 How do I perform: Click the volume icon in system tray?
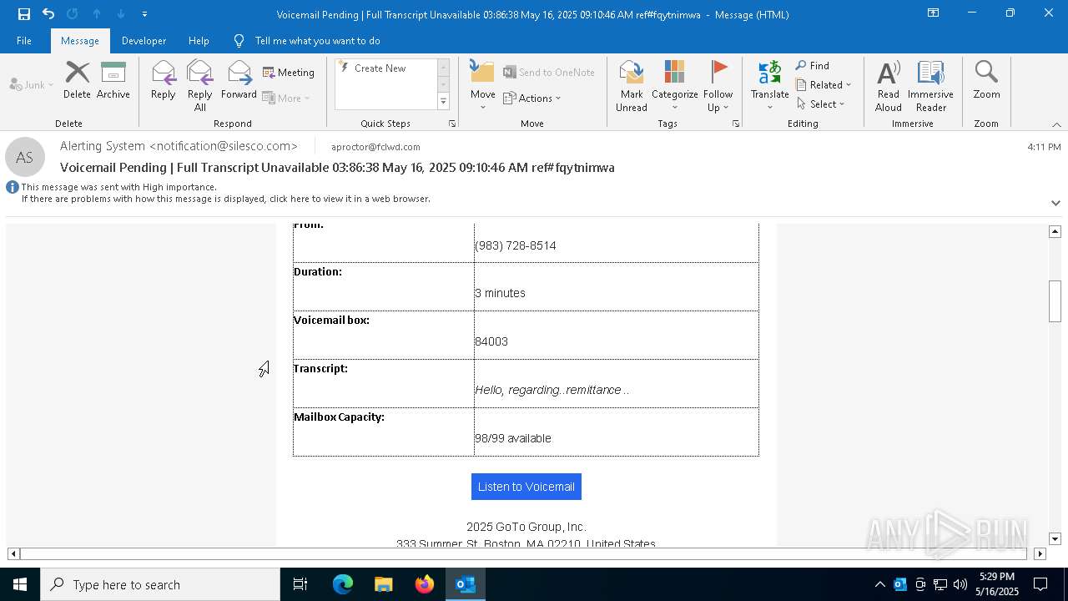[960, 584]
